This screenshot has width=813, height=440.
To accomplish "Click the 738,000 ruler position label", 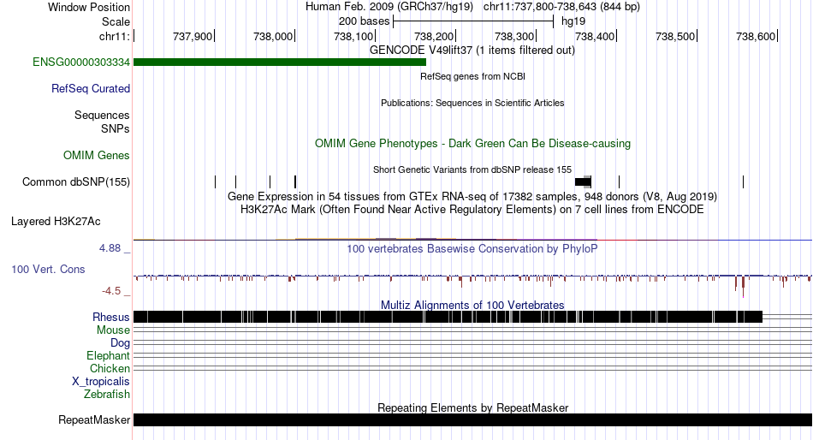I will (273, 36).
